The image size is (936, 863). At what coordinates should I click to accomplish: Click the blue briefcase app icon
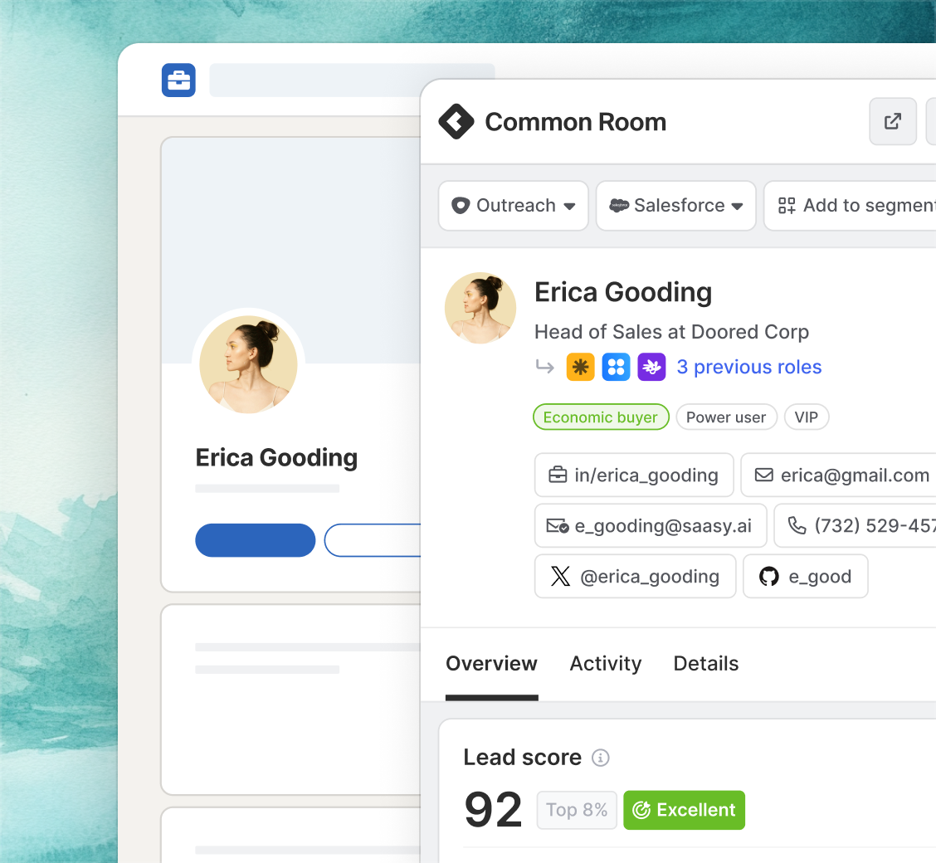pyautogui.click(x=178, y=80)
